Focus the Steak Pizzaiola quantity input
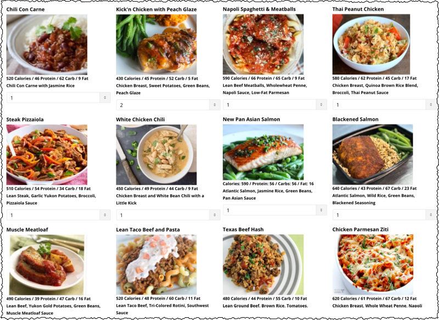The height and width of the screenshot is (320, 439). click(53, 215)
